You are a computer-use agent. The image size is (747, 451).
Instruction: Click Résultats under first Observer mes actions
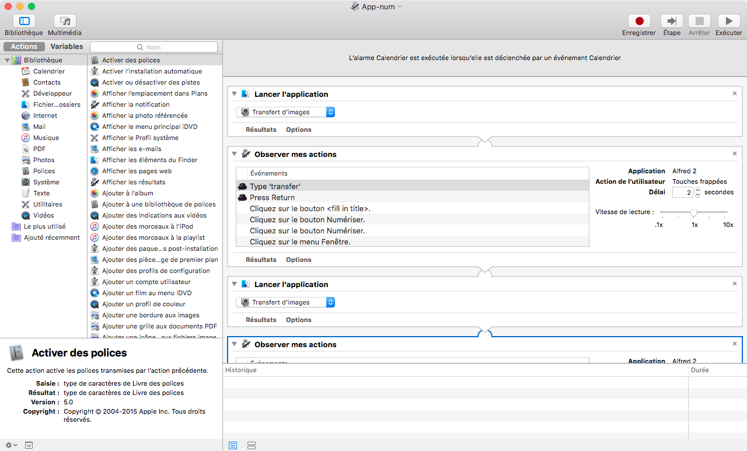coord(261,260)
